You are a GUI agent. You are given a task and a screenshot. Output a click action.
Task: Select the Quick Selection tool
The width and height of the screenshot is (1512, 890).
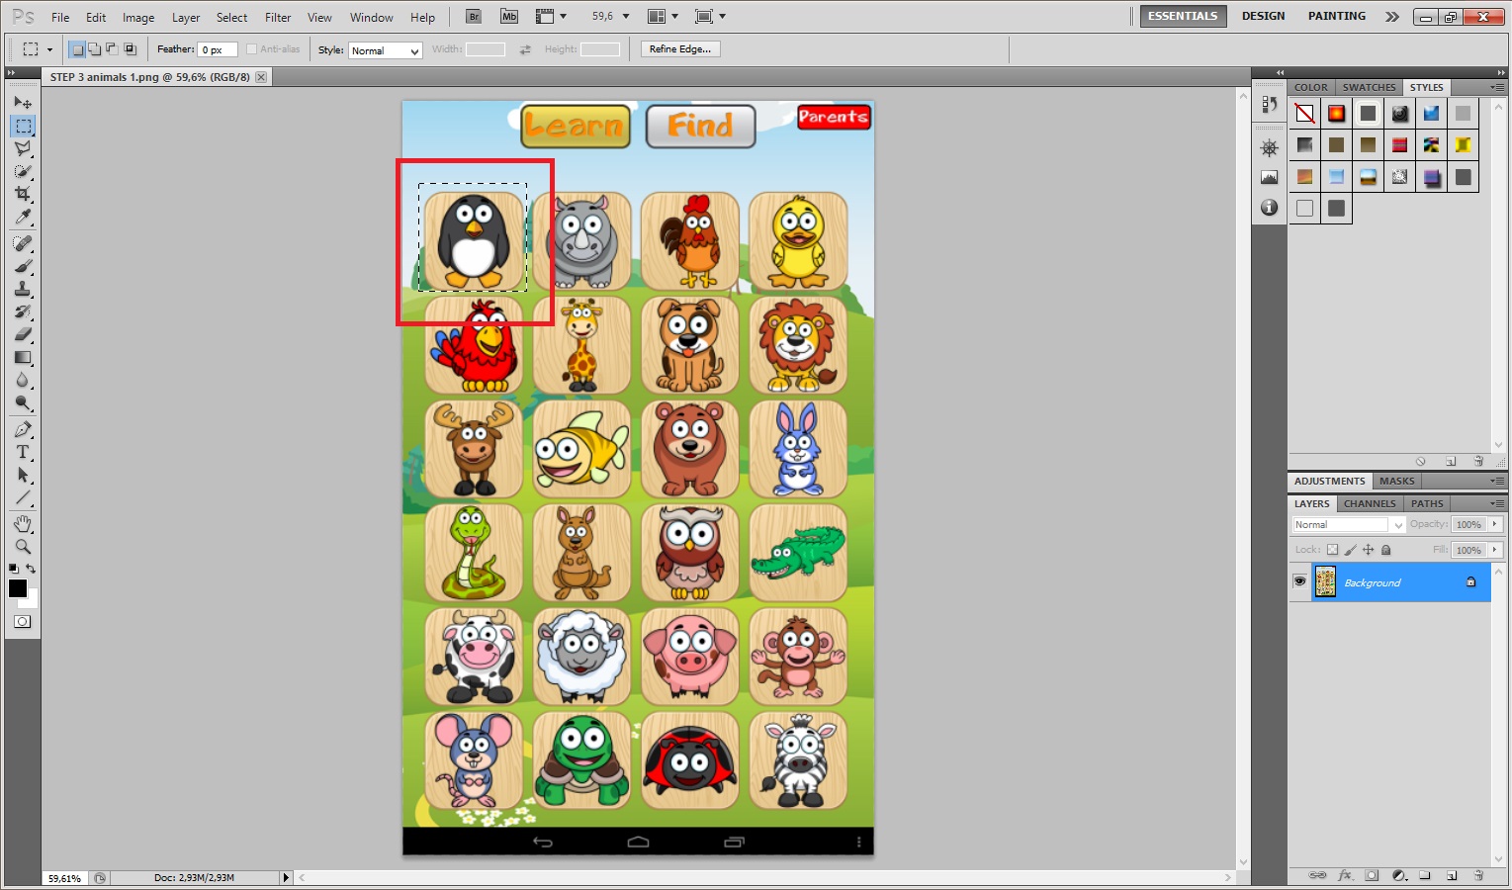(23, 171)
